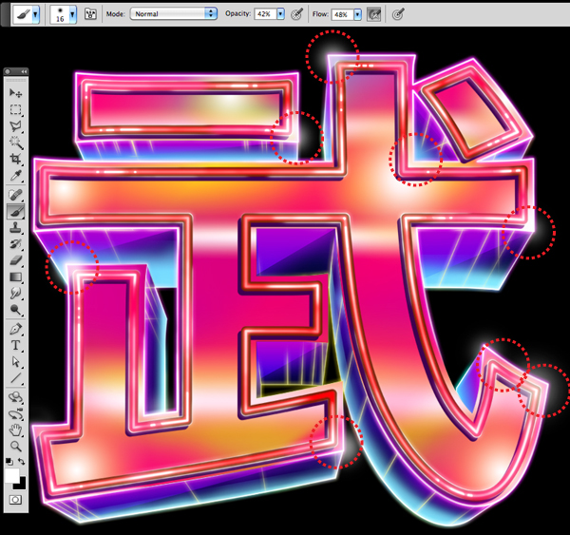Viewport: 570px width, 535px height.
Task: Select the Gradient tool
Action: click(15, 277)
